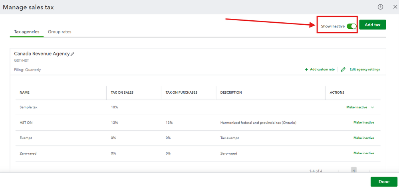Make Sample tax inactive
The width and height of the screenshot is (399, 187).
point(357,107)
